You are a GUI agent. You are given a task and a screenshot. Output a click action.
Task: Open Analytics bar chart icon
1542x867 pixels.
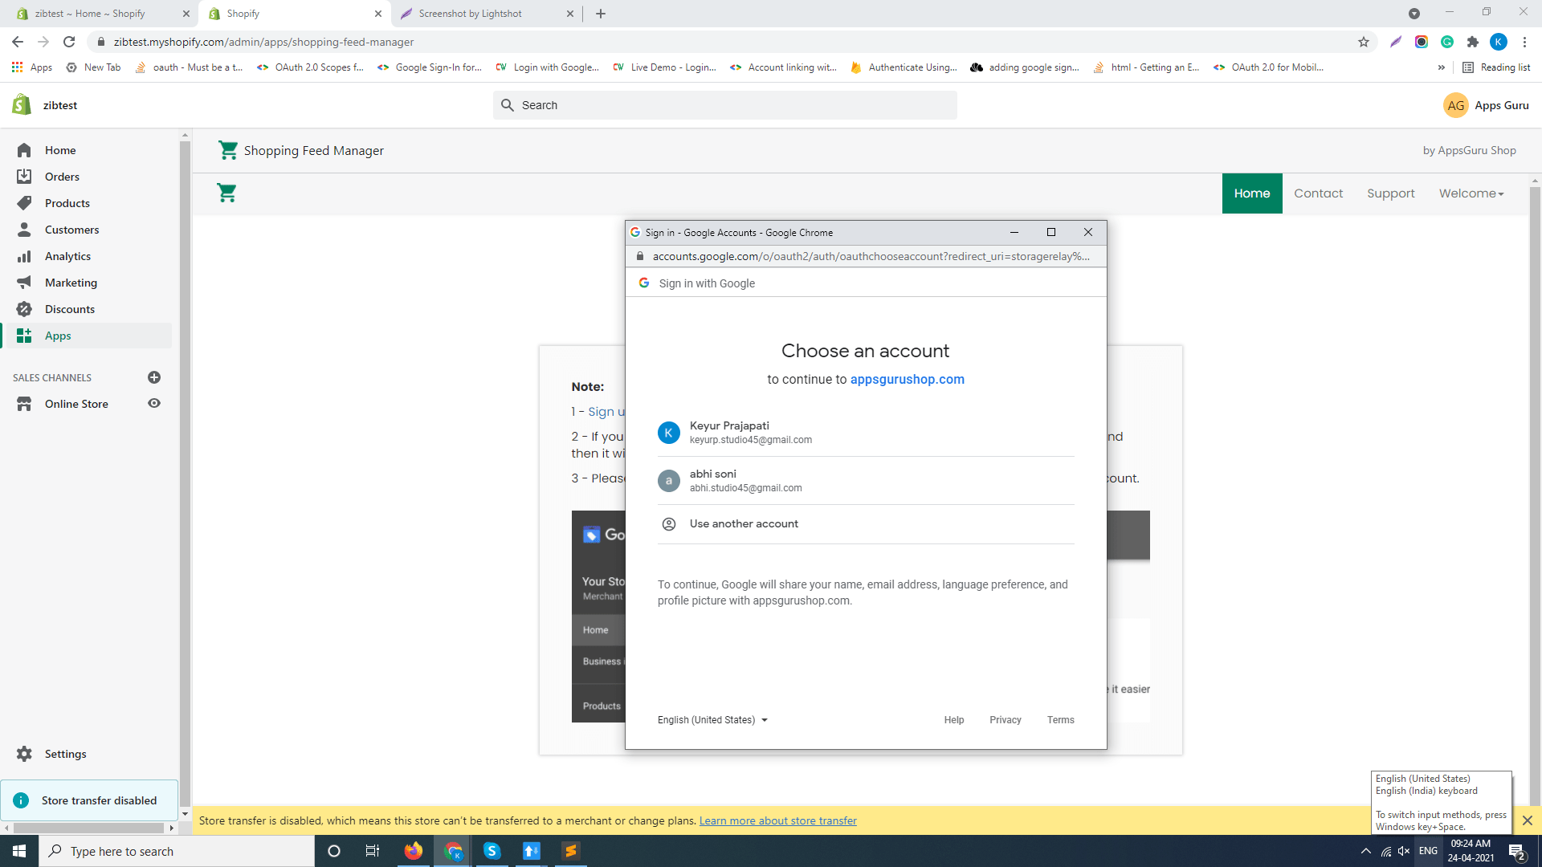[x=24, y=256]
